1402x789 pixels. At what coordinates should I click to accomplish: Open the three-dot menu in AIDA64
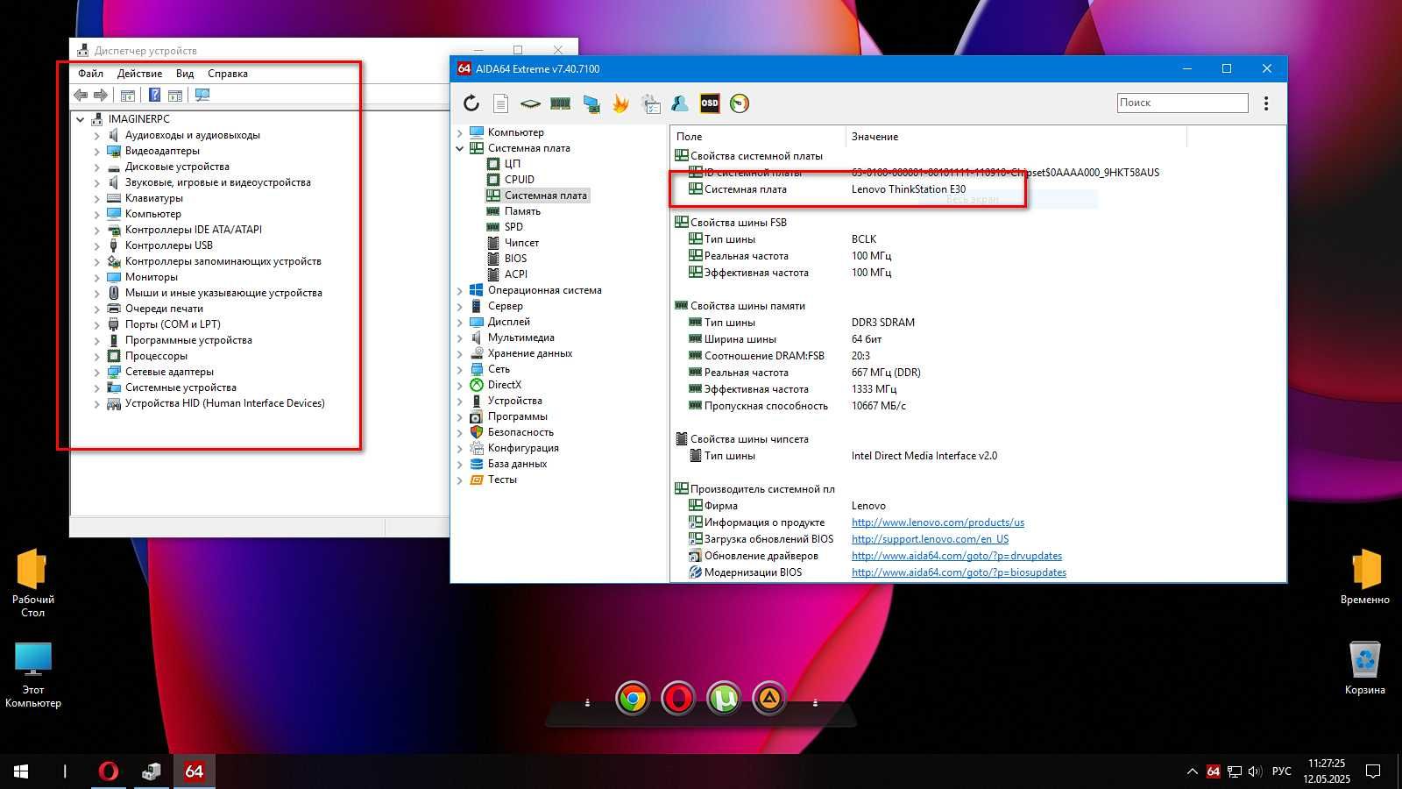pos(1266,103)
